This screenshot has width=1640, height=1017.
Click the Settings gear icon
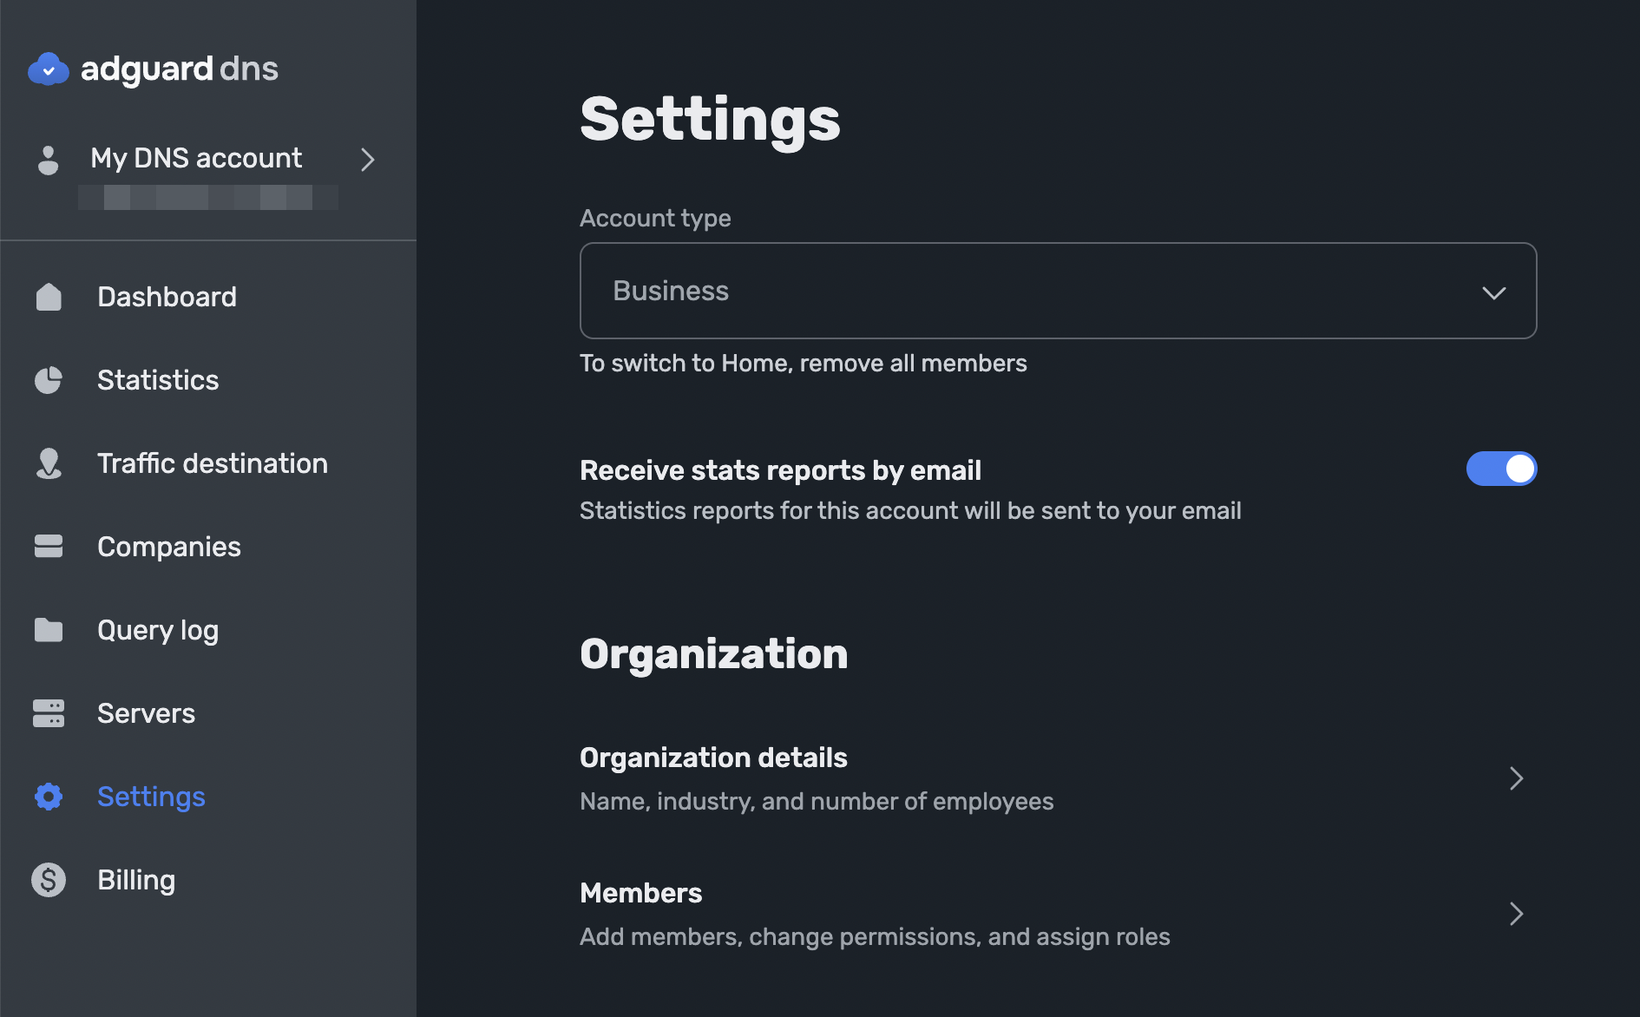49,796
